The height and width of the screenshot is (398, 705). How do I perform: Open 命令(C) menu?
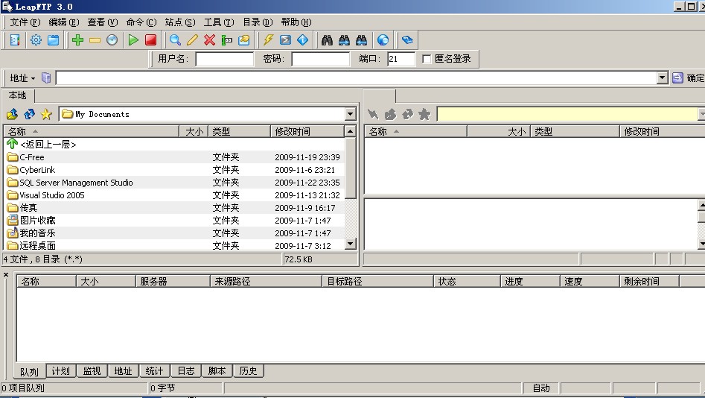tap(141, 22)
